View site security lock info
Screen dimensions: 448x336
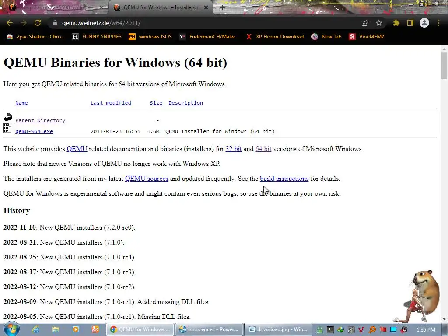coord(55,23)
